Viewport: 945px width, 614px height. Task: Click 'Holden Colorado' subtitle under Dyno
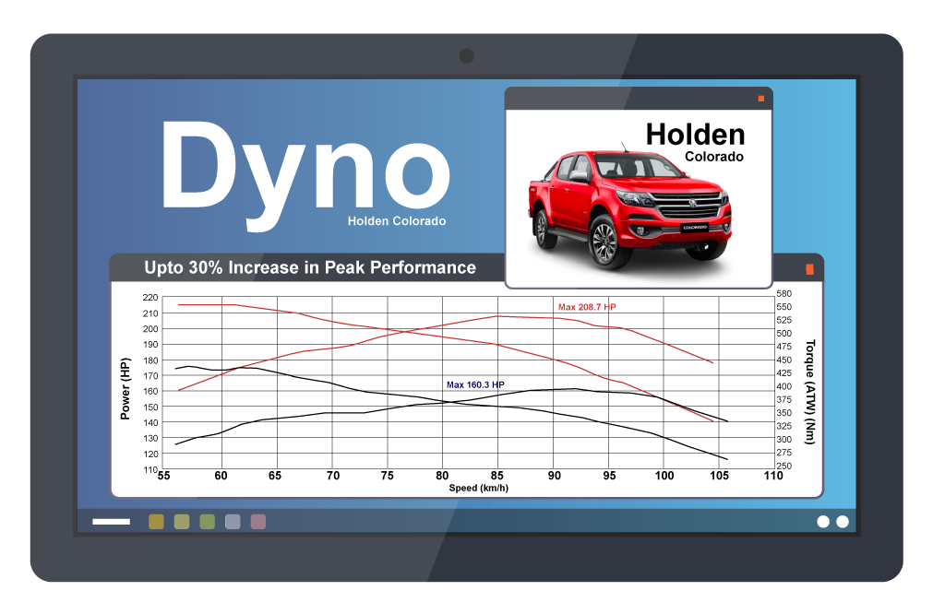[397, 221]
